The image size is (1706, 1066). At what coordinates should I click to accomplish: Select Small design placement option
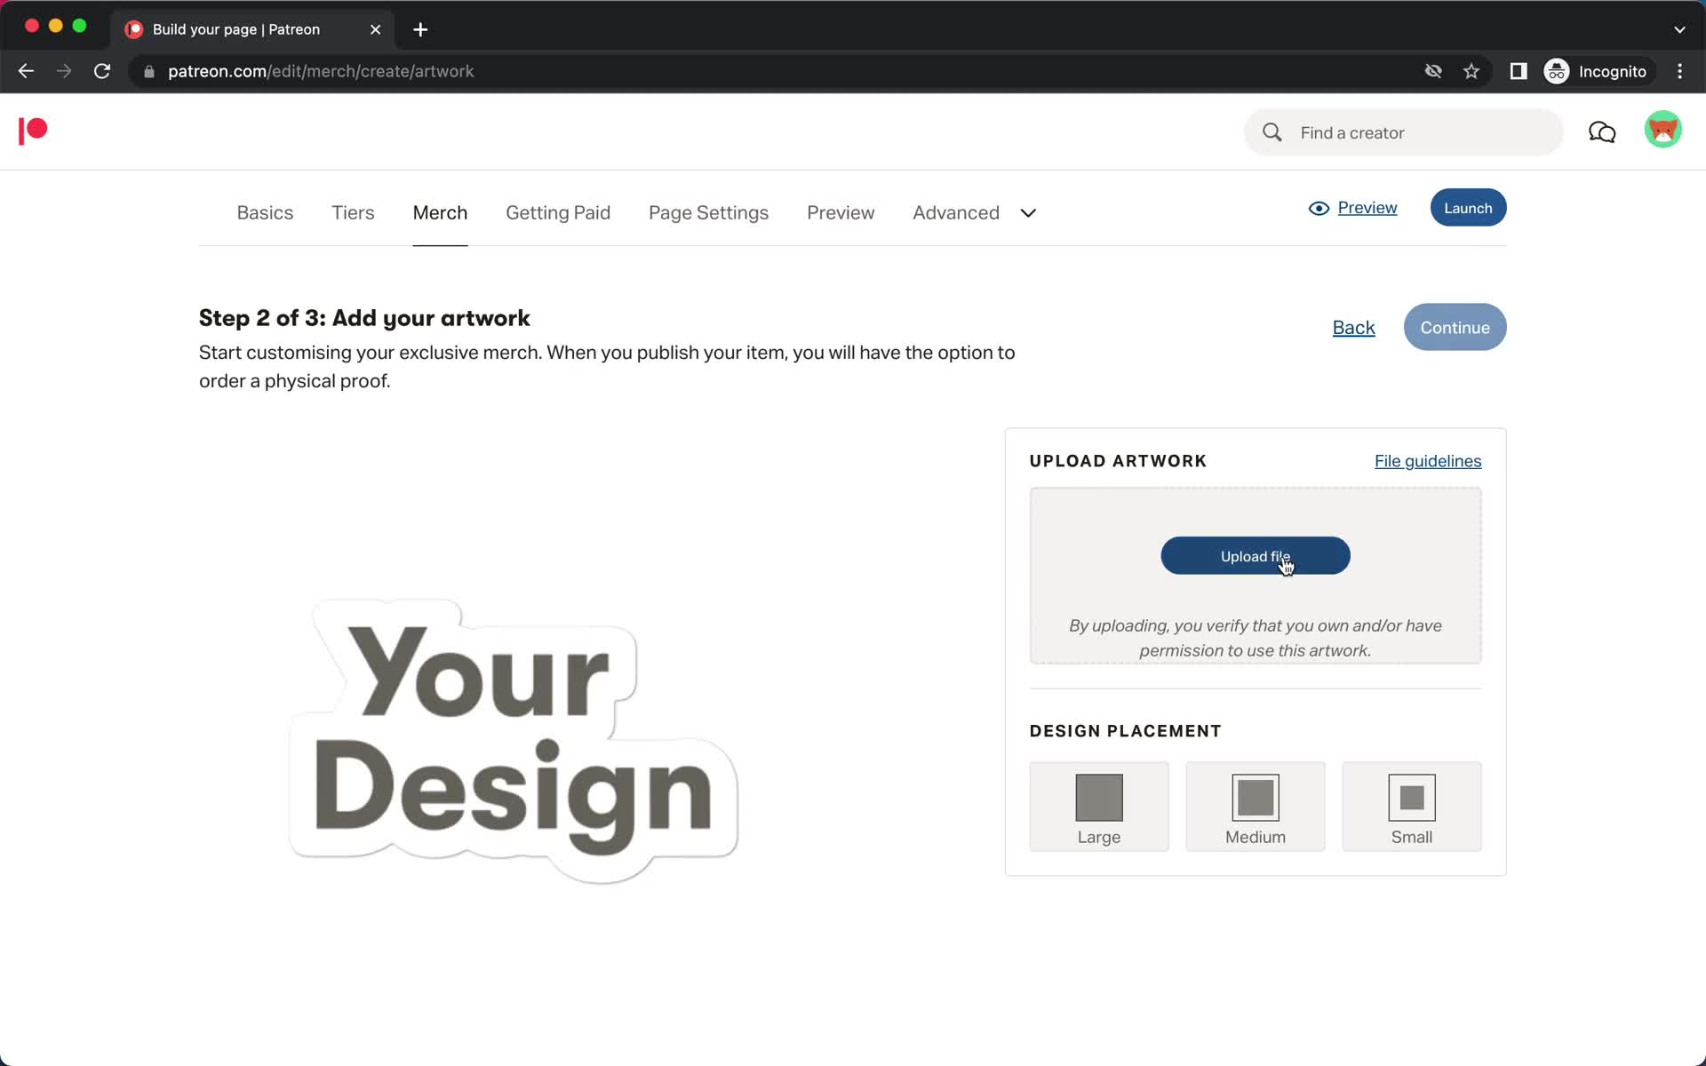(x=1411, y=807)
